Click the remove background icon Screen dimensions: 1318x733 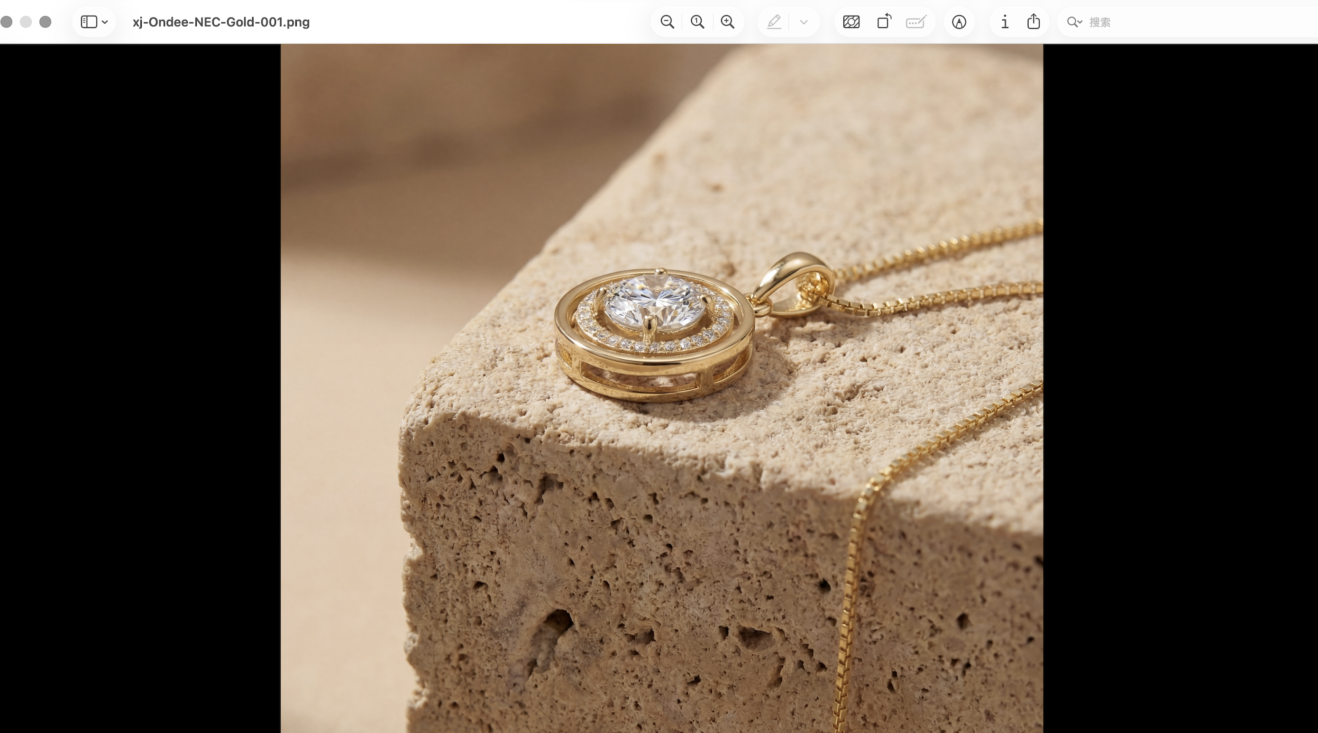[851, 22]
